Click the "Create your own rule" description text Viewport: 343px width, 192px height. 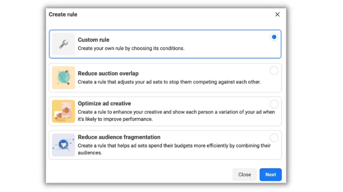coord(131,48)
